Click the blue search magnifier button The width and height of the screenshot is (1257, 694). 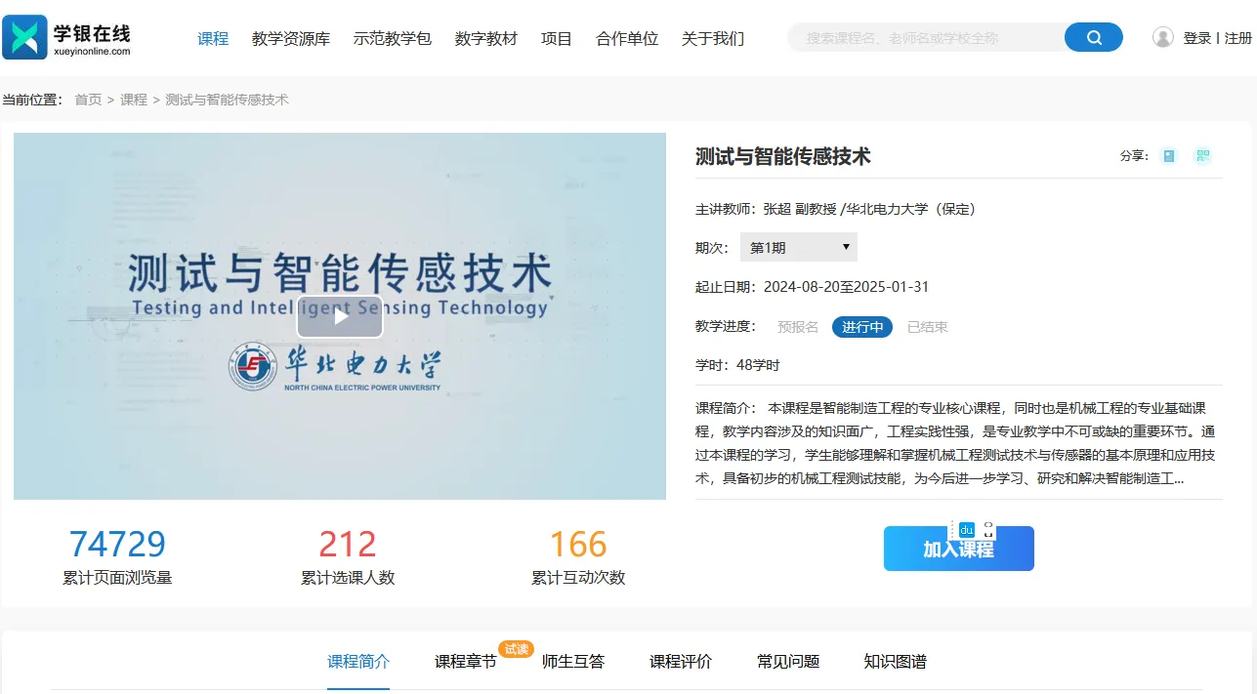(1094, 38)
